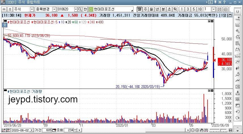Click the download save icon in sidebar

238,93
